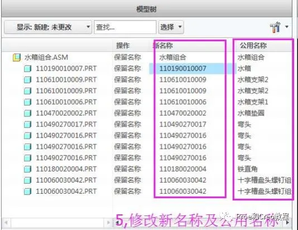
Task: Click the 新名称 column header
Action: point(163,46)
